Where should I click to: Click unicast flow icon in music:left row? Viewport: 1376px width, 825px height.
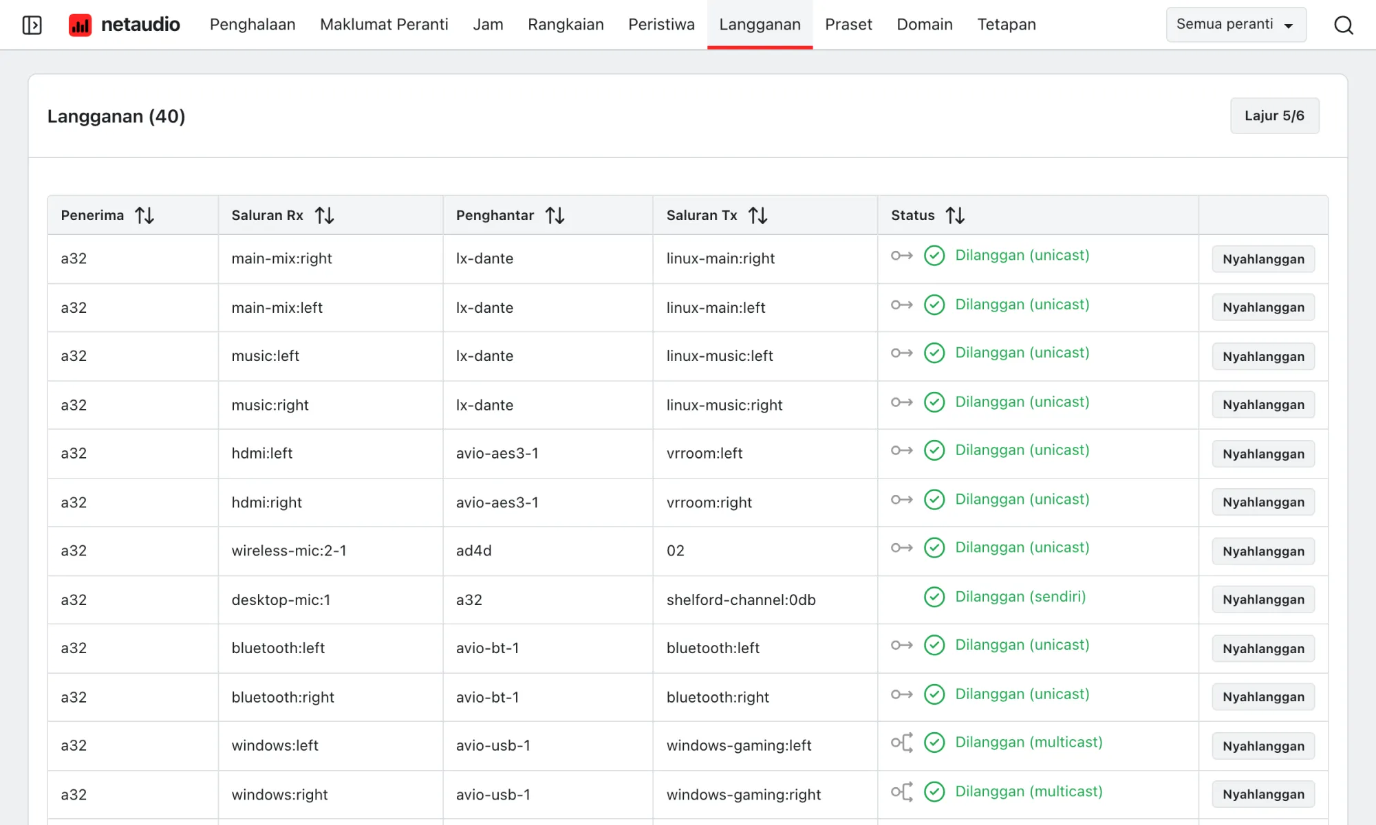[x=901, y=353]
